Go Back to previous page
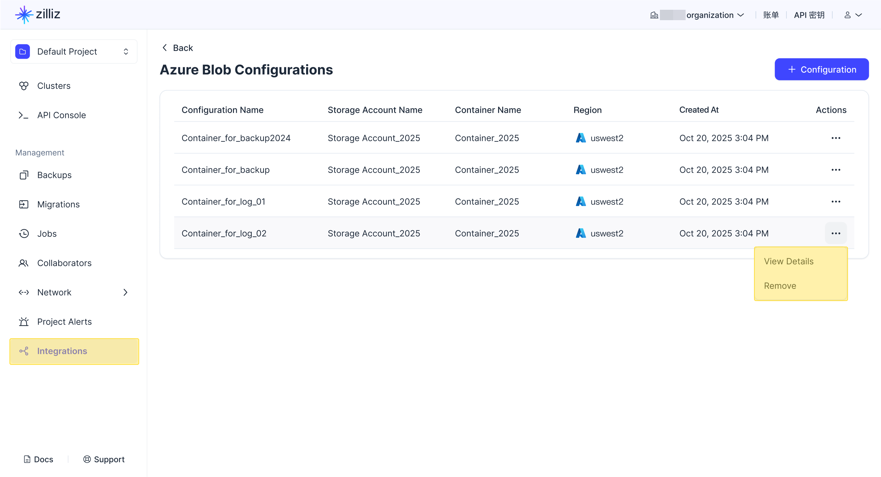The width and height of the screenshot is (881, 477). point(177,48)
